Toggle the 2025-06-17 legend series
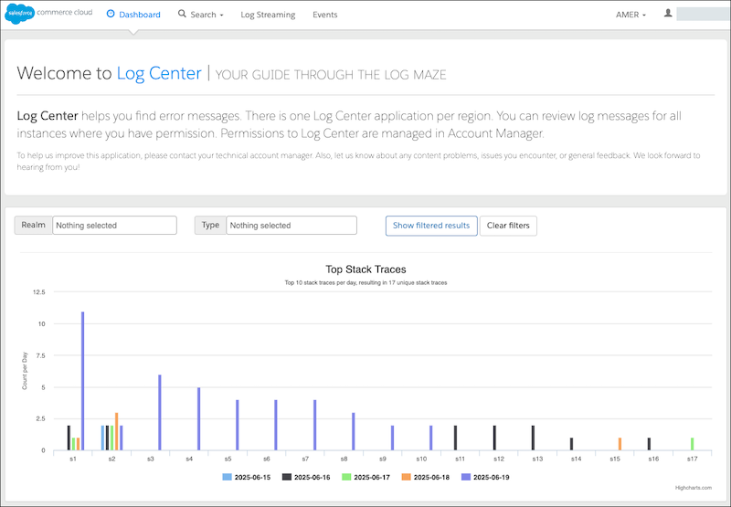The height and width of the screenshot is (507, 731). [x=366, y=477]
